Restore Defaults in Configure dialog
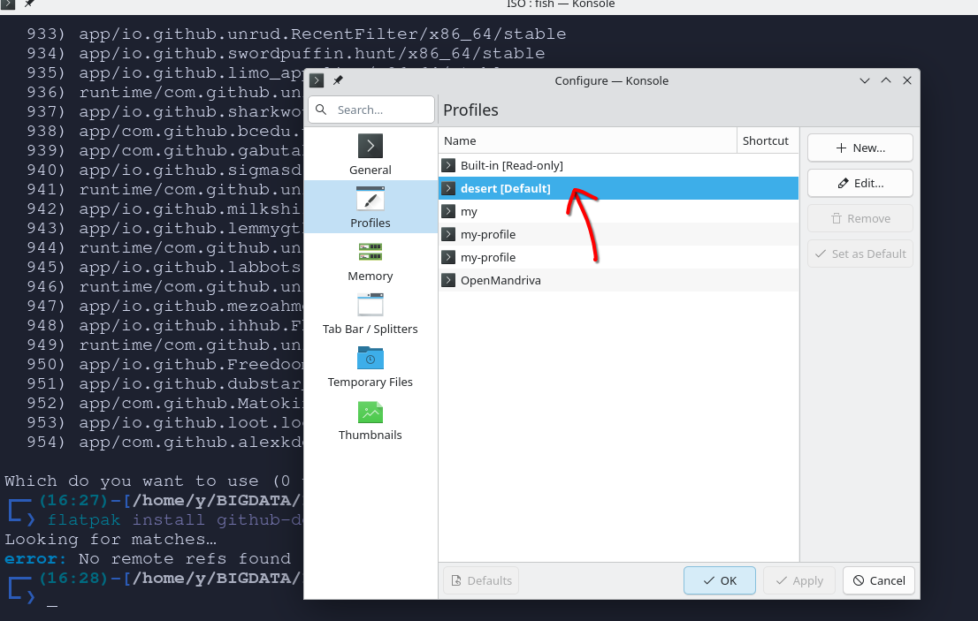Screen dimensions: 978x621 (x=481, y=580)
